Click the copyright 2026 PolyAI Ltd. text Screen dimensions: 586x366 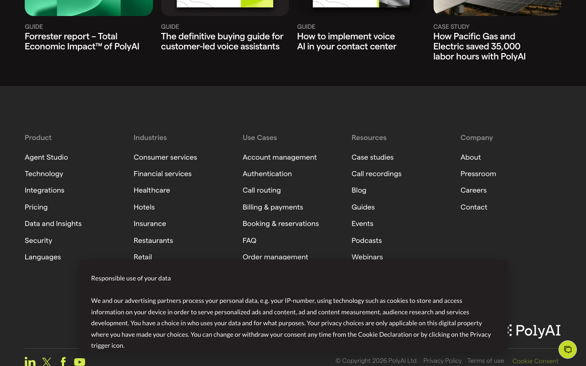(377, 361)
